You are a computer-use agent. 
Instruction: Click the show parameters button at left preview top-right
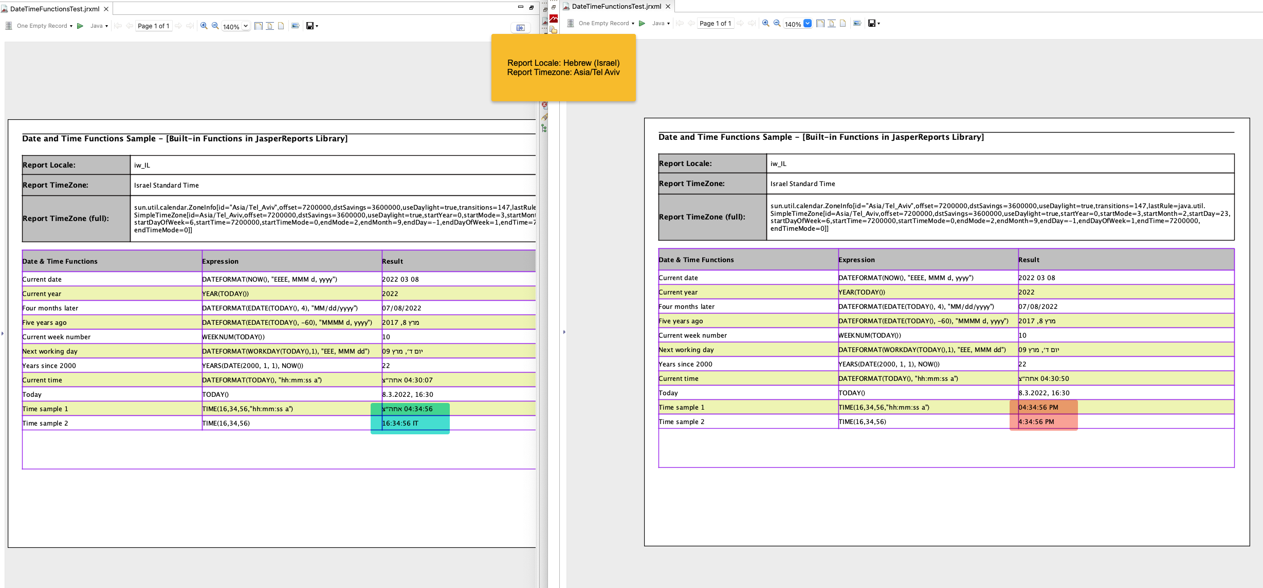pyautogui.click(x=520, y=28)
